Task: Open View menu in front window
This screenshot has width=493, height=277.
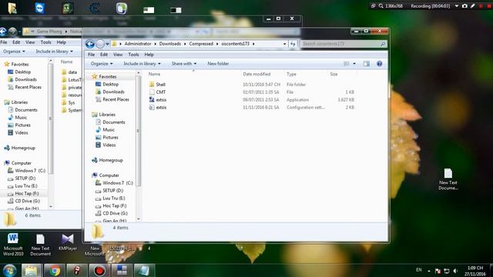Action: [x=118, y=55]
